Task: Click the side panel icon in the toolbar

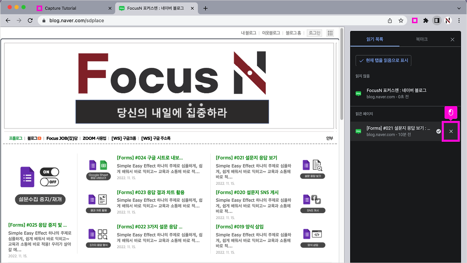Action: [x=437, y=20]
